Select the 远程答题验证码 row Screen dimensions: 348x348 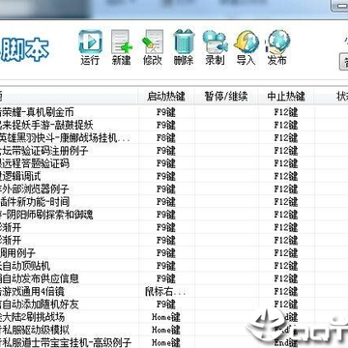(x=174, y=163)
